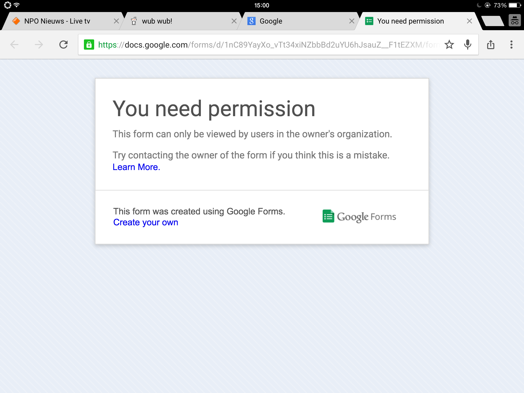Open the Chrome three-dot menu
The image size is (524, 393).
pyautogui.click(x=511, y=45)
